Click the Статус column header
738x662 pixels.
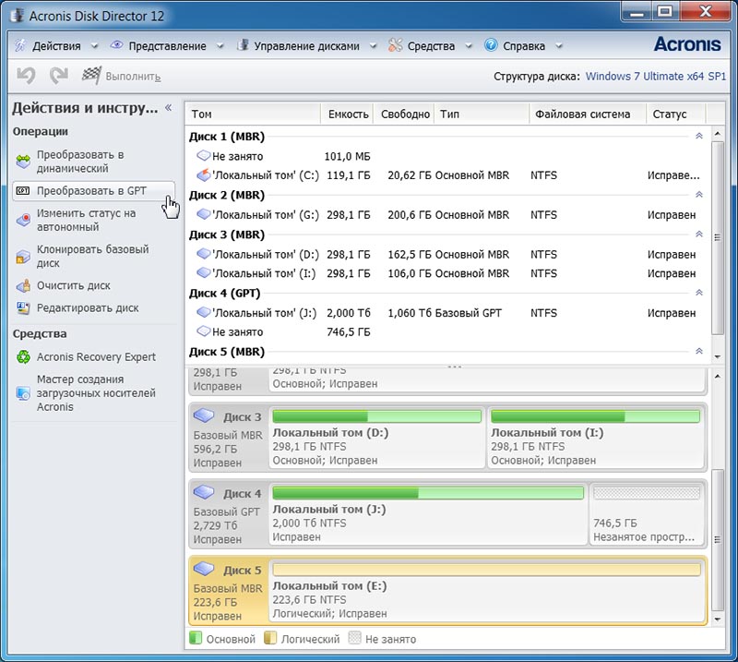(x=676, y=114)
